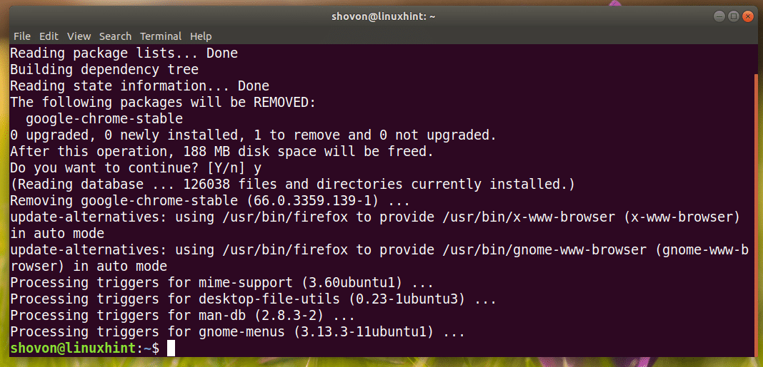Viewport: 763px width, 367px height.
Task: Click the shovon@linuxhint window title
Action: 381,16
